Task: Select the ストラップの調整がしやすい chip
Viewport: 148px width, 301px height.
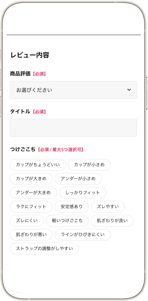Action: pyautogui.click(x=44, y=248)
